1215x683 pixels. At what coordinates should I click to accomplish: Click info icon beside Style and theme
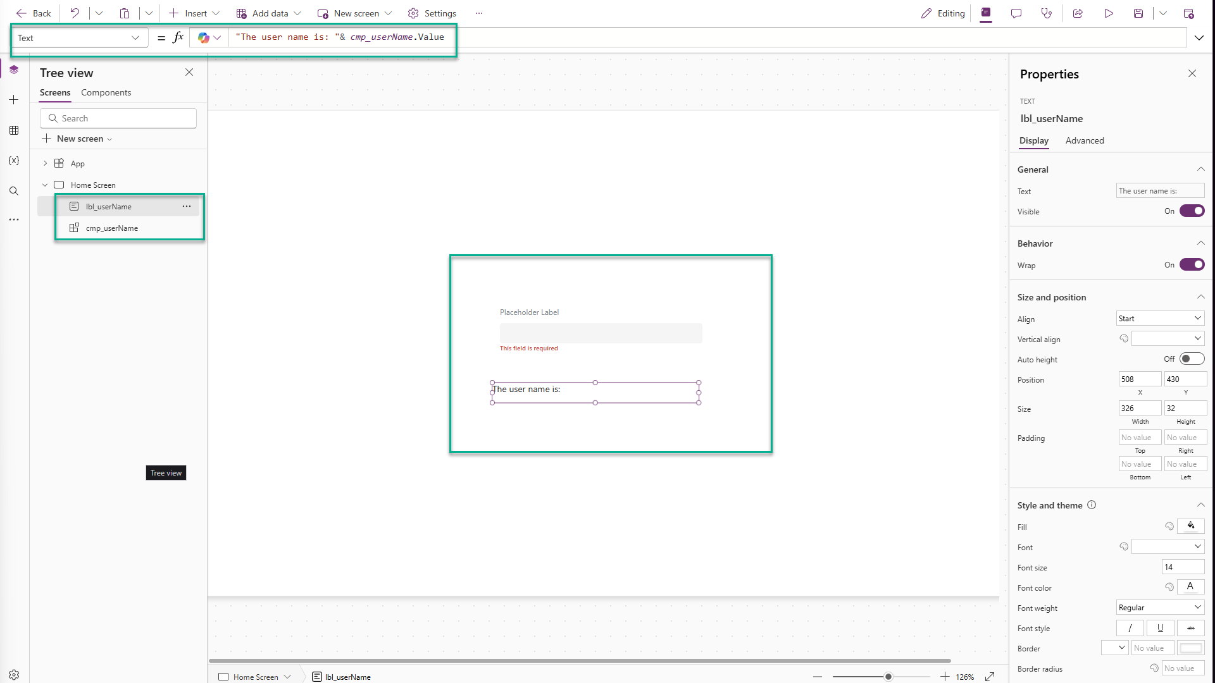pos(1092,505)
